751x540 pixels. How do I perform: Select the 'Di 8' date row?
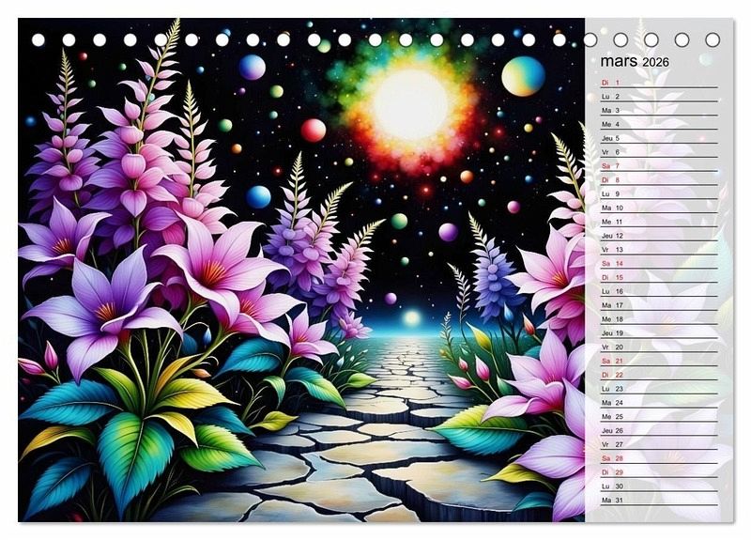[660, 179]
